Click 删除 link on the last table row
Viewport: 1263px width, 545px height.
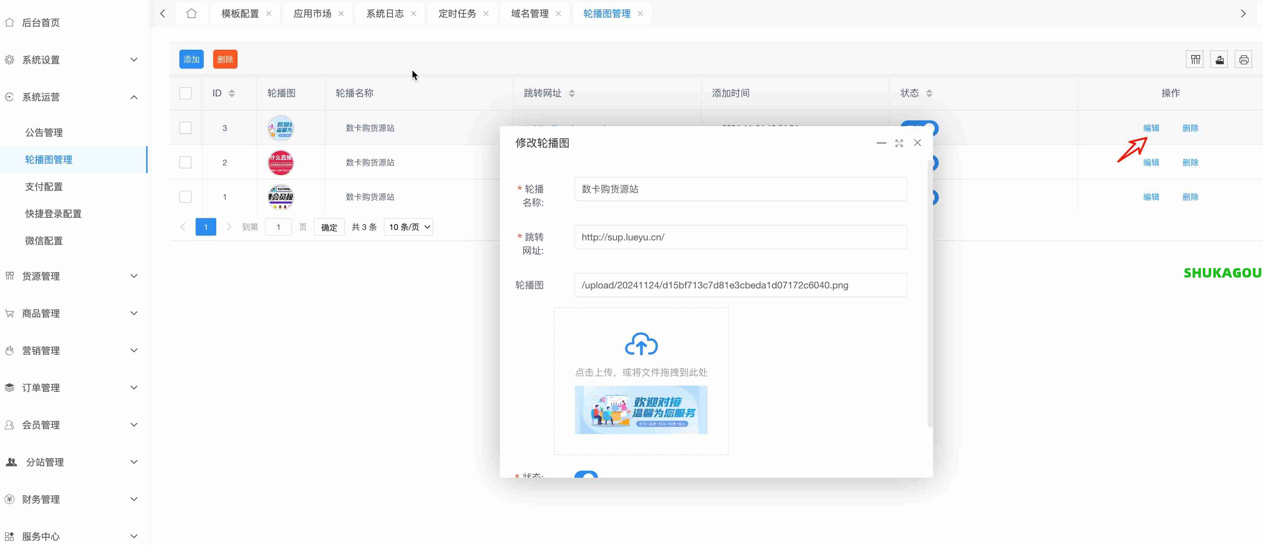point(1190,197)
